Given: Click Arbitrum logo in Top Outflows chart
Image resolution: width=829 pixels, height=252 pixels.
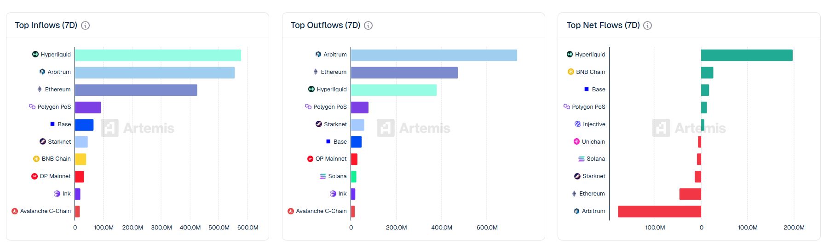Looking at the screenshot, I should click(318, 54).
